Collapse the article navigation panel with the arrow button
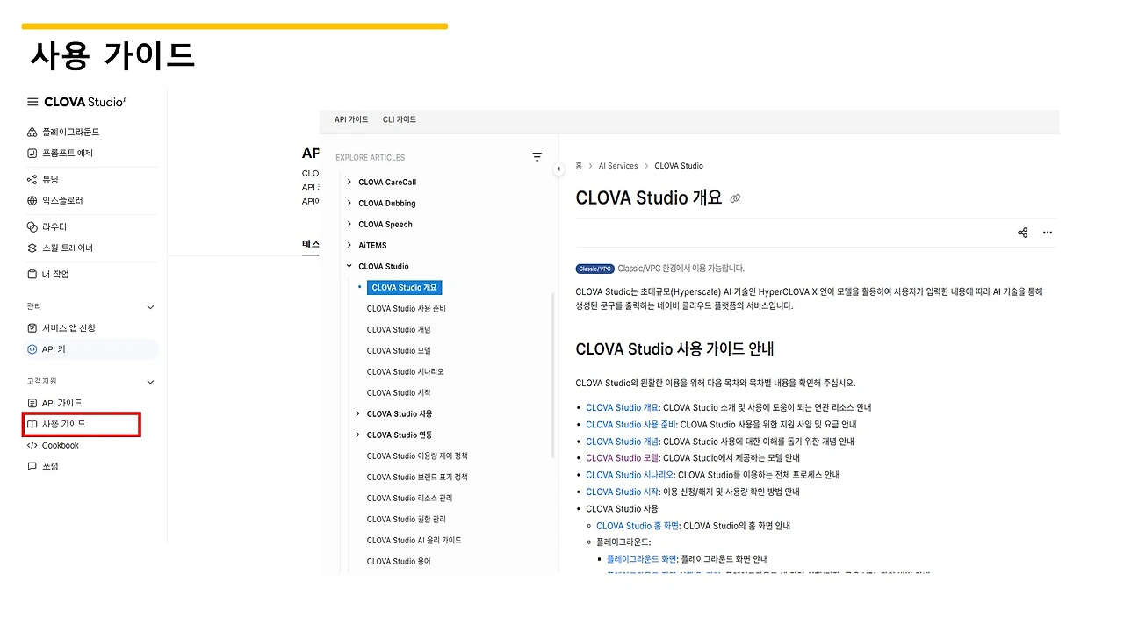 pyautogui.click(x=558, y=169)
